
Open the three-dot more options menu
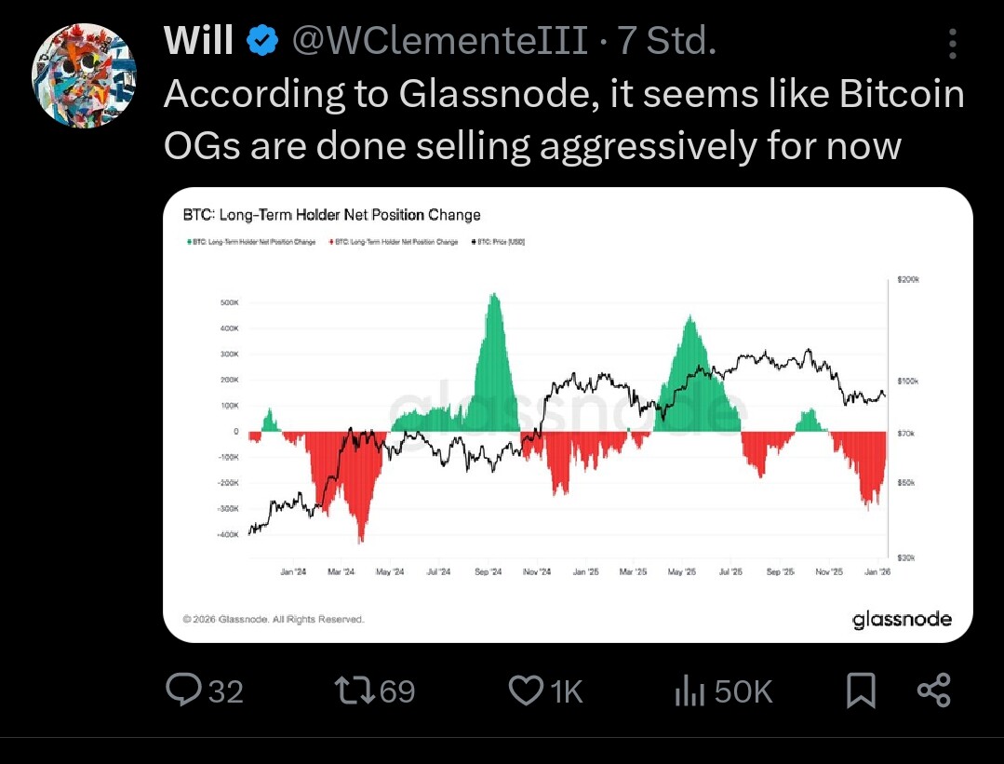tap(951, 43)
